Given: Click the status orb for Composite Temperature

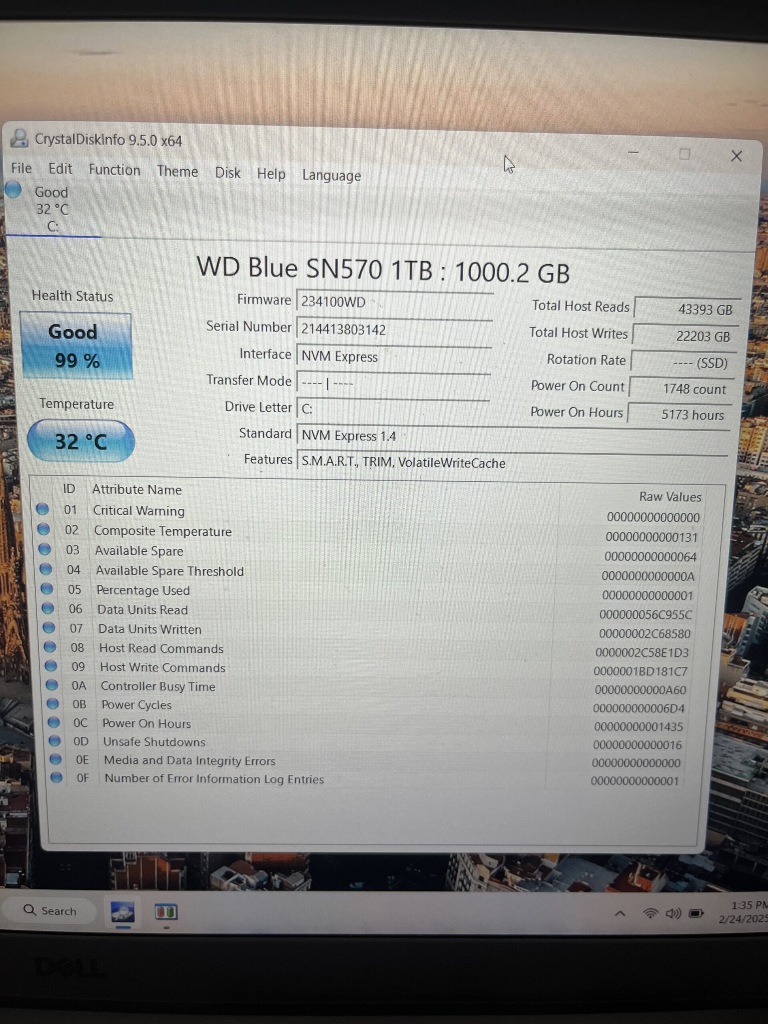Looking at the screenshot, I should pos(44,529).
